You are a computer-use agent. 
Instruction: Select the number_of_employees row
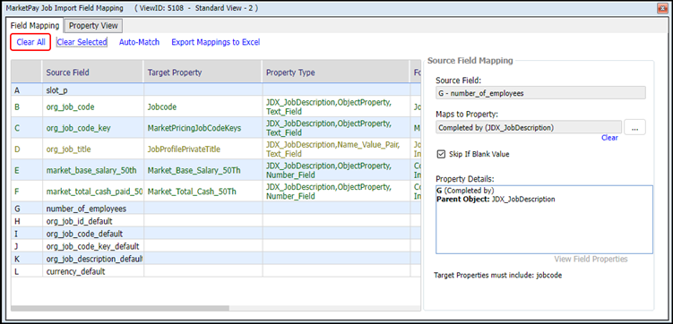(215, 209)
